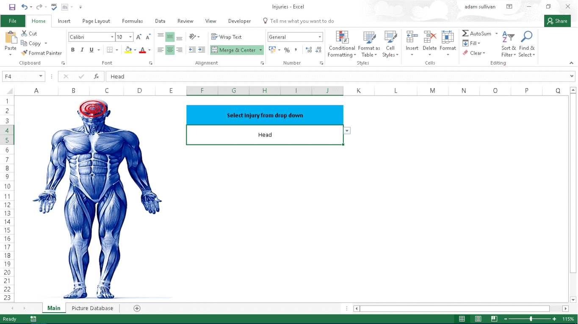Switch to the Picture Database sheet

tap(92, 308)
